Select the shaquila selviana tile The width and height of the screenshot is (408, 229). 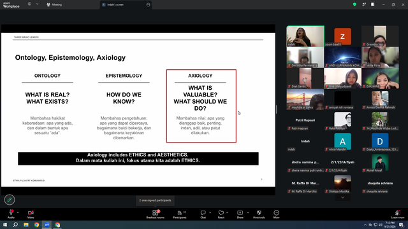tap(380, 183)
